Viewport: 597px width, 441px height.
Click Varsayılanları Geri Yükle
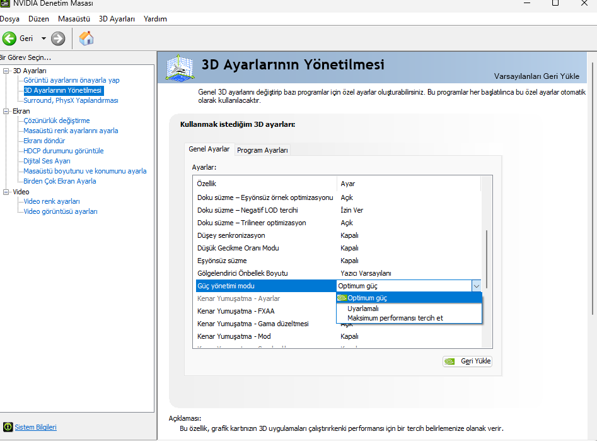coord(536,76)
